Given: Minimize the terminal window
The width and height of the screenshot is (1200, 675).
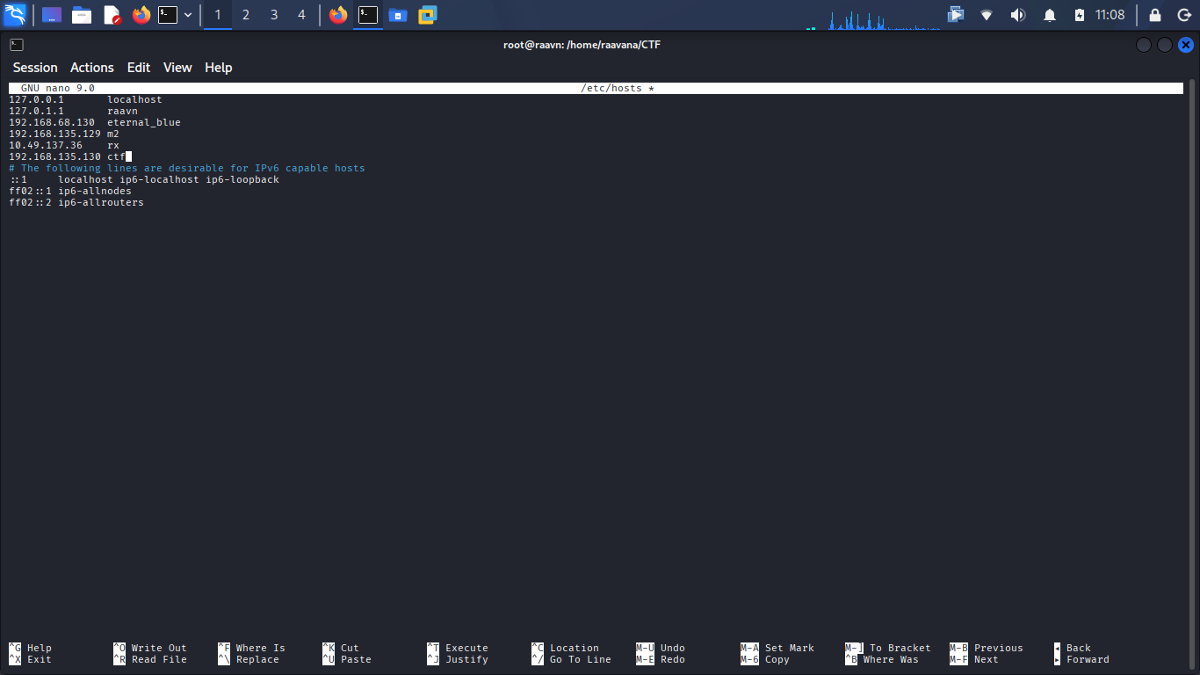Looking at the screenshot, I should pyautogui.click(x=1144, y=45).
